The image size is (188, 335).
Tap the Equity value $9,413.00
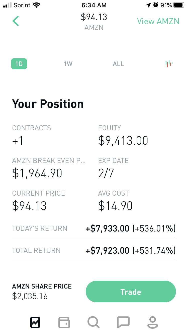(x=123, y=141)
